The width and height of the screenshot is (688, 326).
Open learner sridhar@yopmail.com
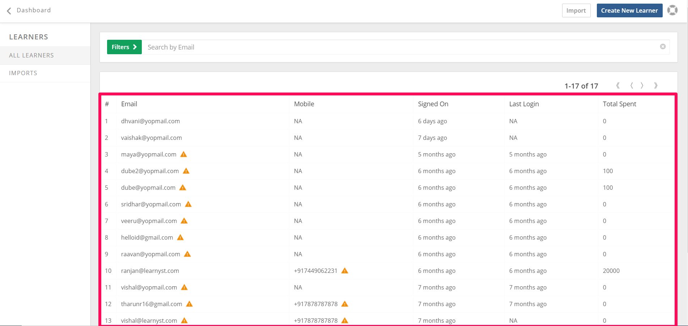coord(151,204)
